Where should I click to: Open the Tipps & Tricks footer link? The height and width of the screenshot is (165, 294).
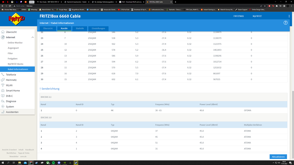pyautogui.click(x=24, y=153)
